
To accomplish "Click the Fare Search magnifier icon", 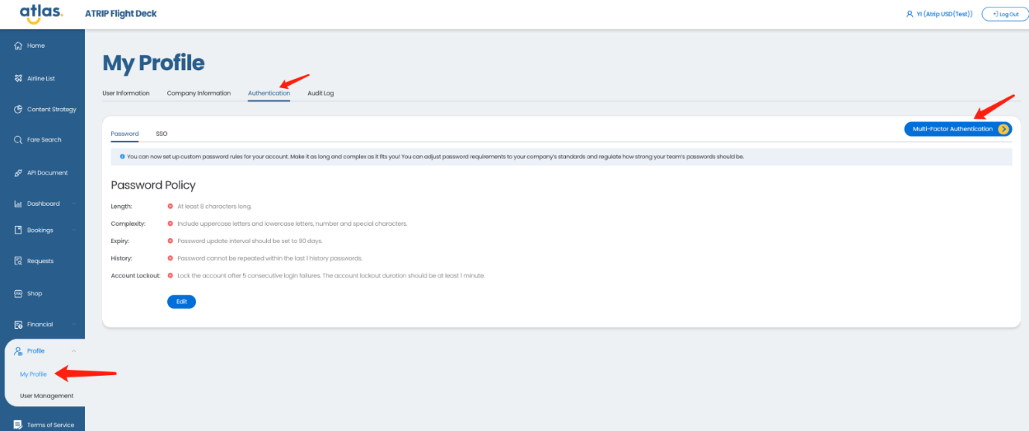I will click(19, 140).
